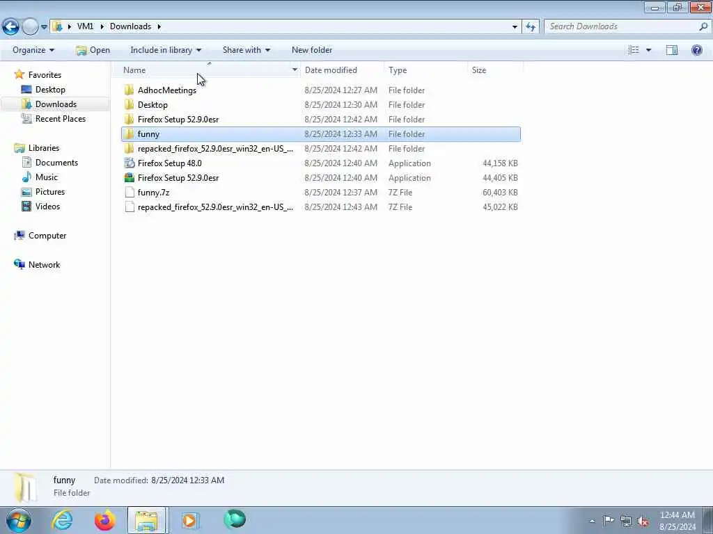Image resolution: width=713 pixels, height=534 pixels.
Task: Select repacked_firefox 7Z File icon
Action: (129, 207)
